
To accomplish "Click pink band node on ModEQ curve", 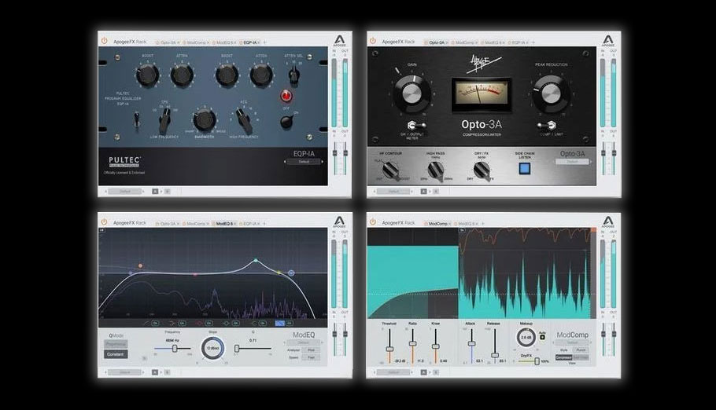I will point(195,275).
